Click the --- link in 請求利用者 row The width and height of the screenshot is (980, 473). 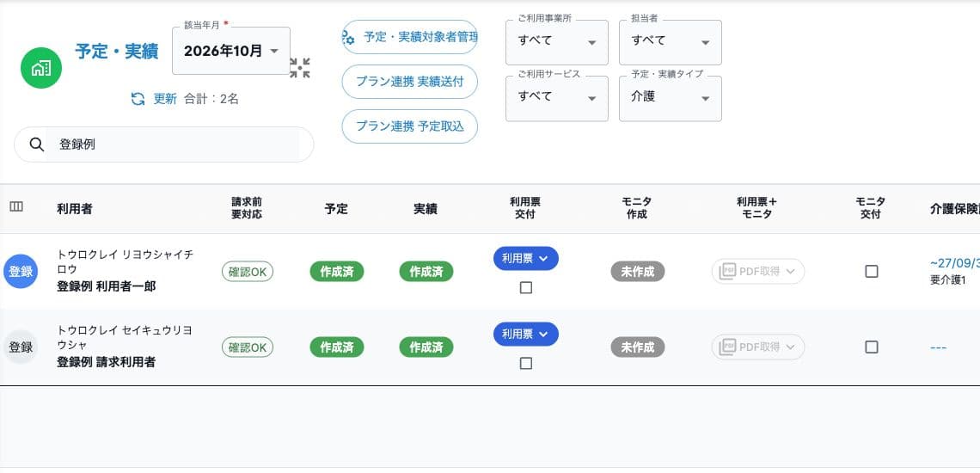938,347
